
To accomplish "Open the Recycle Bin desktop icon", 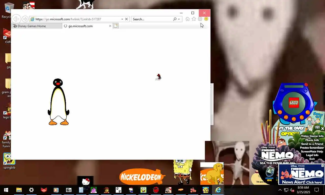I will 8,11.
